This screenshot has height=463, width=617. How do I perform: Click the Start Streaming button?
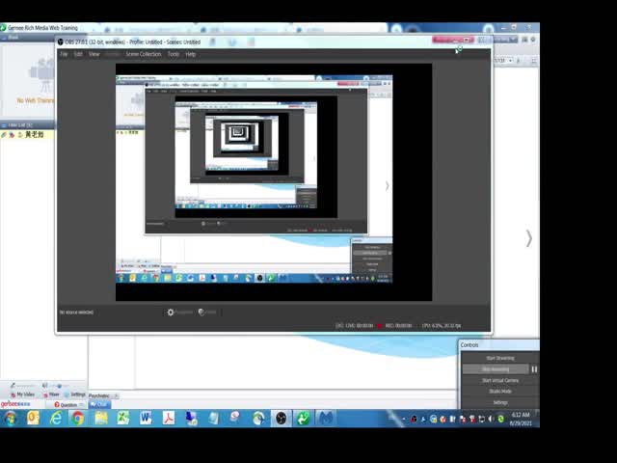click(498, 358)
